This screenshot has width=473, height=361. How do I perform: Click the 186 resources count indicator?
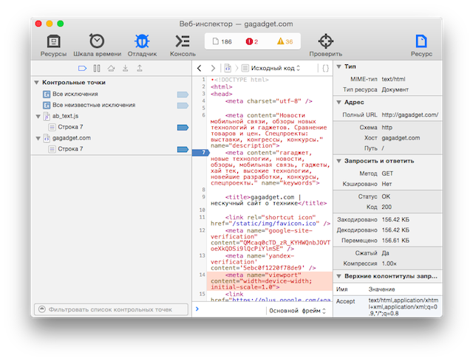(x=222, y=41)
